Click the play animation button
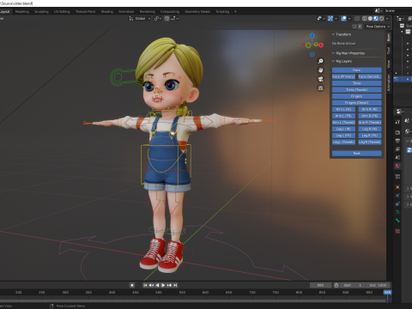This screenshot has height=309, width=412. click(x=163, y=285)
